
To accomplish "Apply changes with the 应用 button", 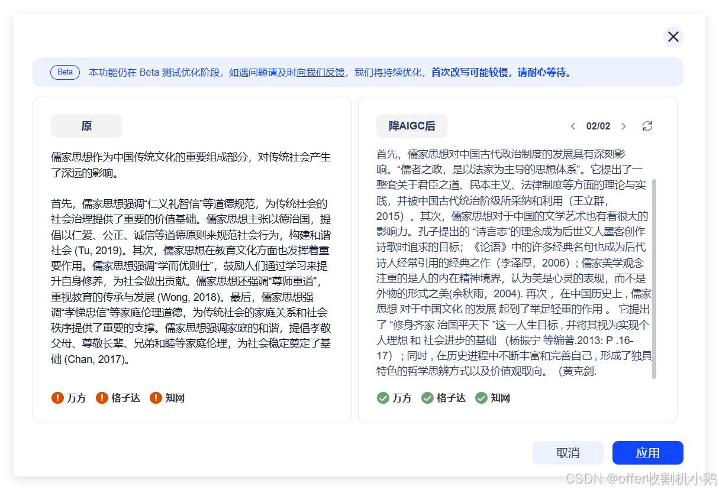I will click(x=647, y=452).
